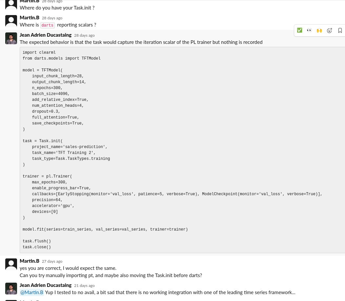Screen dimensions: 345x301
Task: Click the 28 days ago timestamp
Action: click(x=84, y=35)
